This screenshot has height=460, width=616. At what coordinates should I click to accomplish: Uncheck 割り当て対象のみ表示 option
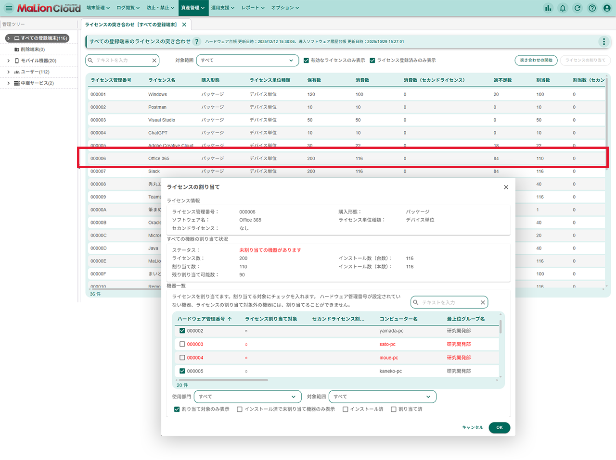coord(177,410)
